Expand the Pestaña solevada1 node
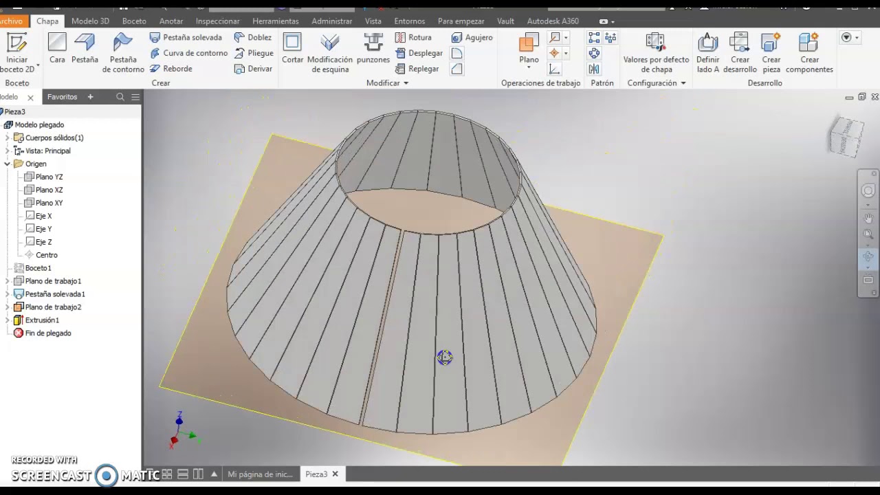Screen dimensions: 880x495 tap(8, 294)
